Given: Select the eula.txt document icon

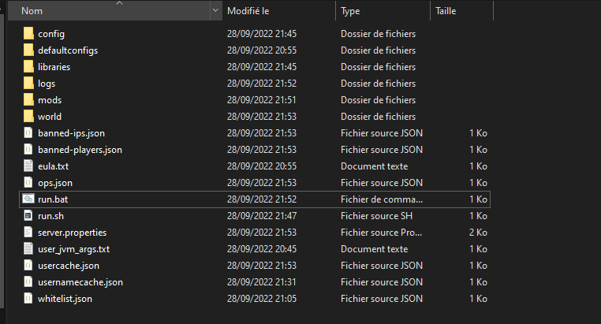Looking at the screenshot, I should 28,166.
